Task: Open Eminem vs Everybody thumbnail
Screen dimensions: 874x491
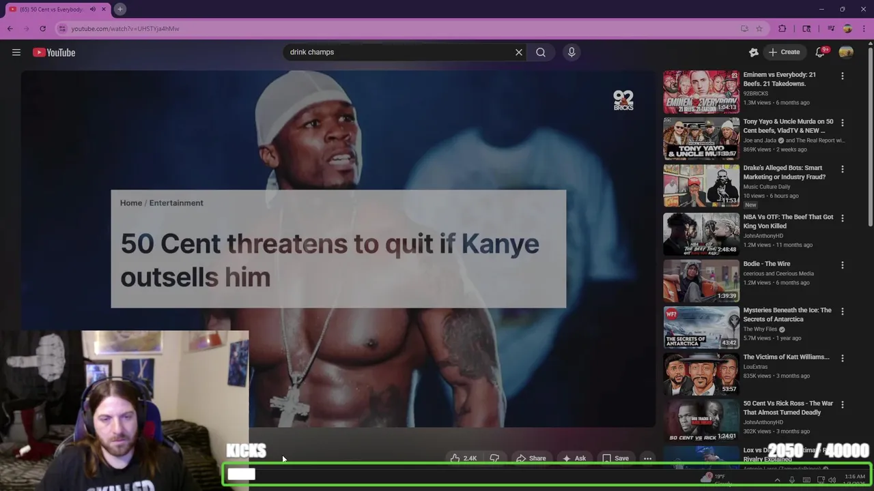Action: 701,91
